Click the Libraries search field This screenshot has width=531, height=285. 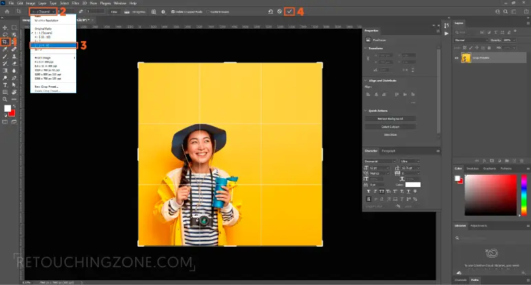[491, 238]
